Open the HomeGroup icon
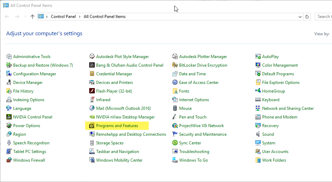The height and width of the screenshot is (182, 332). [258, 91]
